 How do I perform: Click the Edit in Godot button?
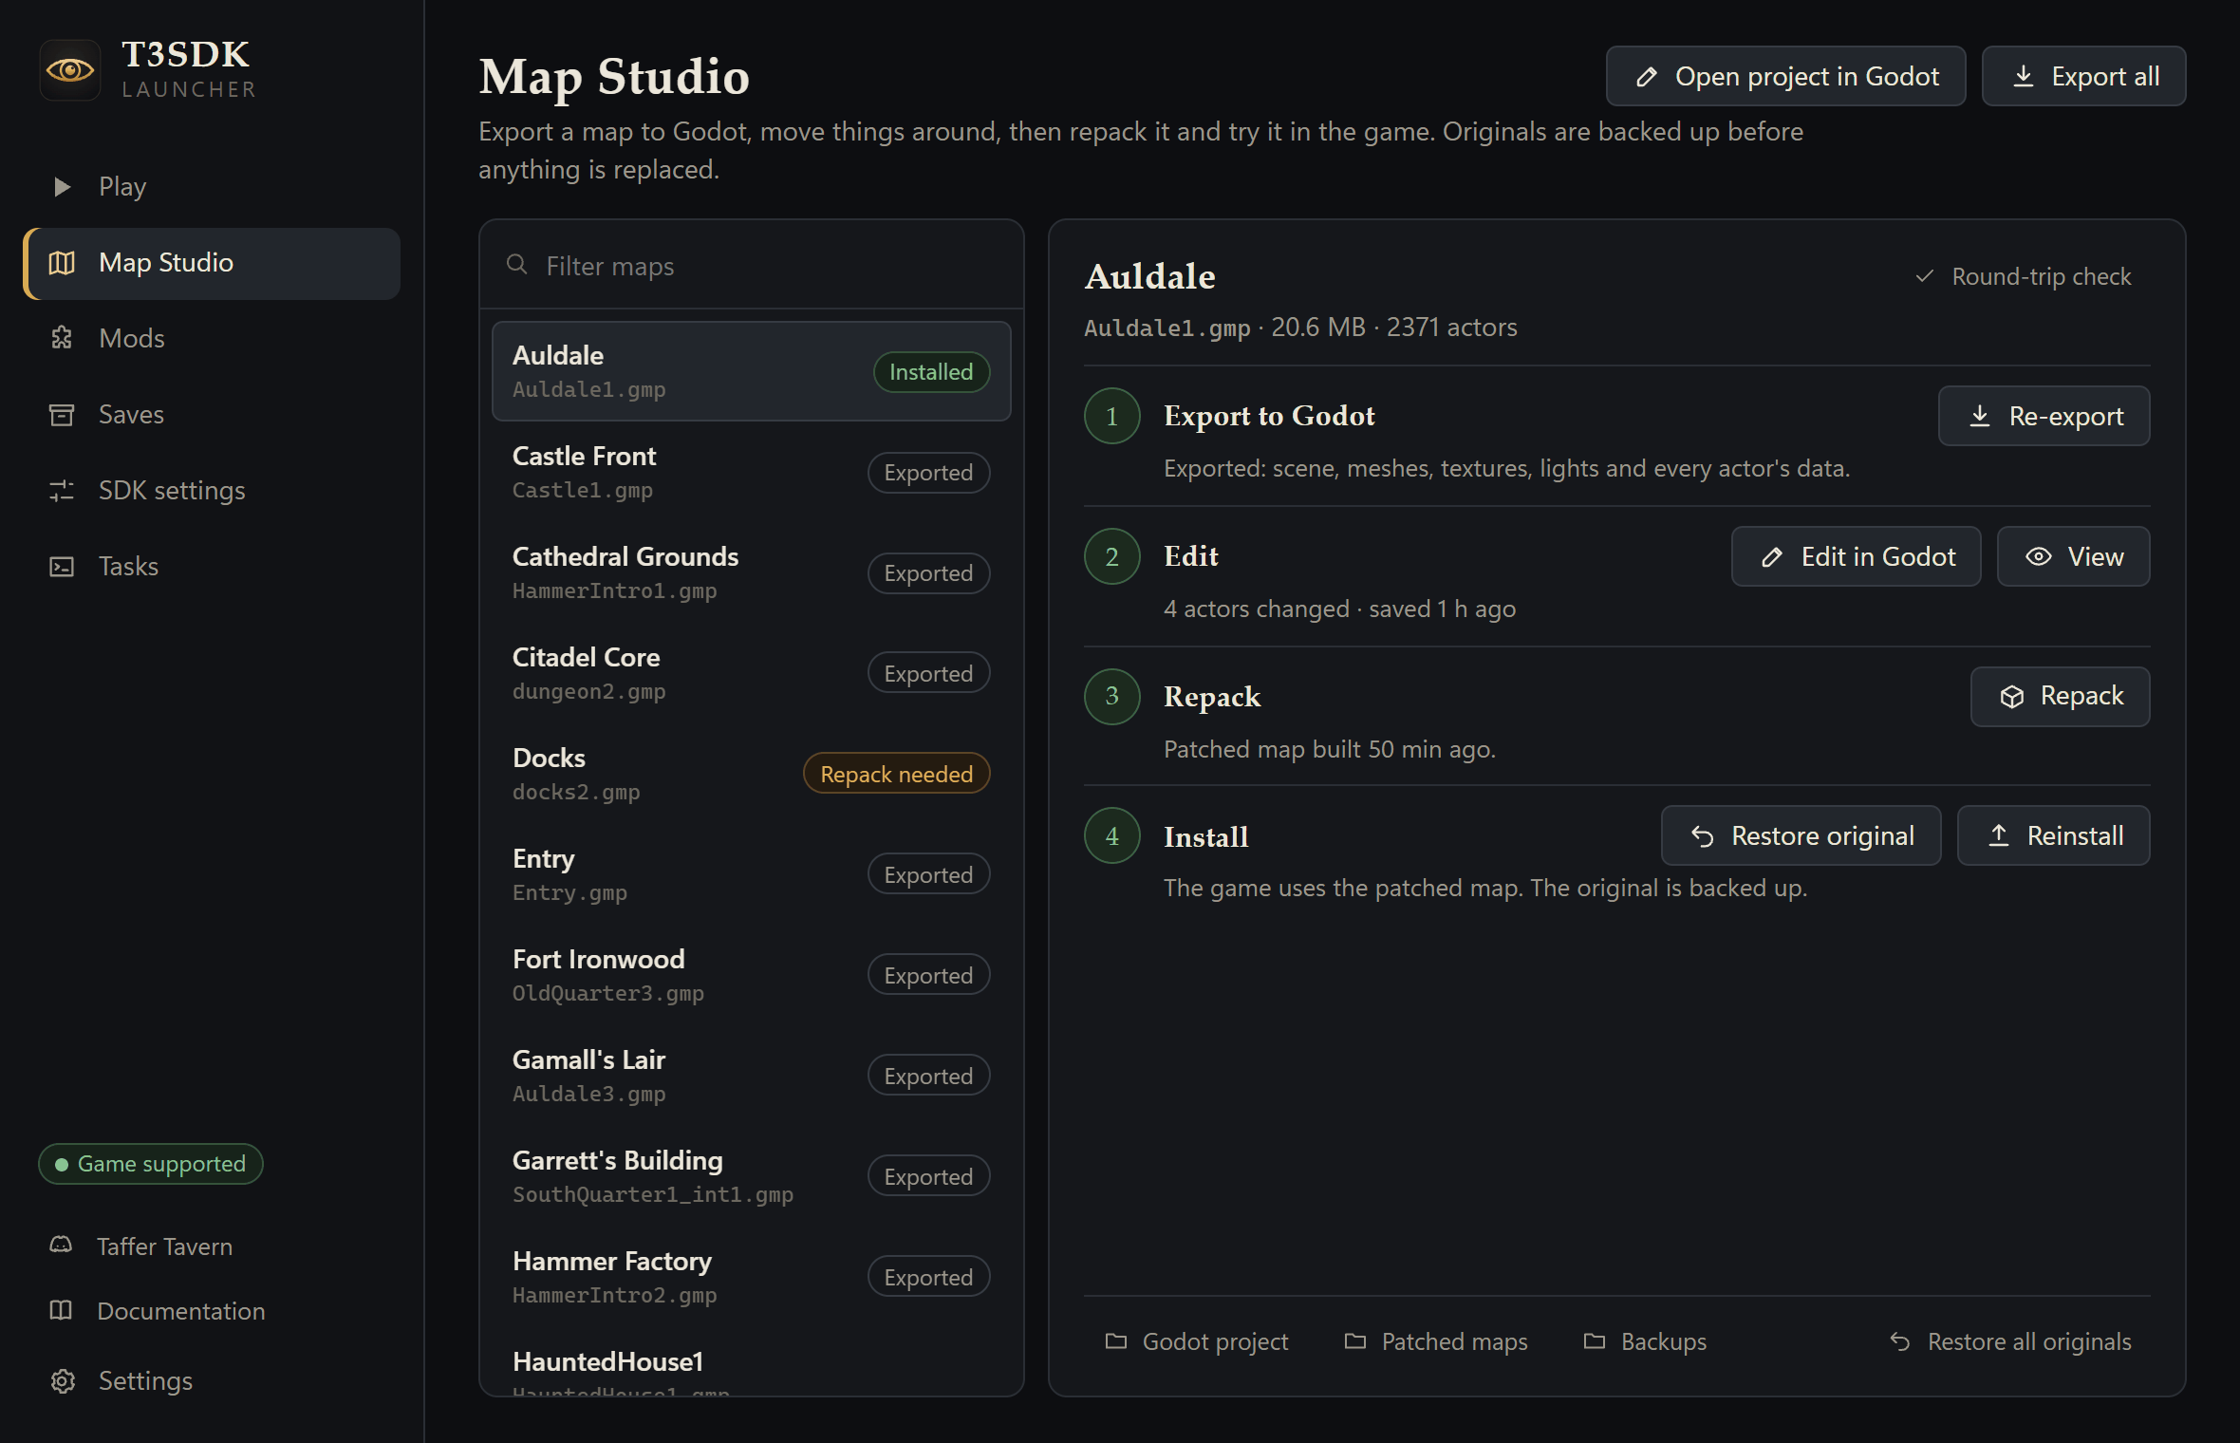coord(1856,556)
